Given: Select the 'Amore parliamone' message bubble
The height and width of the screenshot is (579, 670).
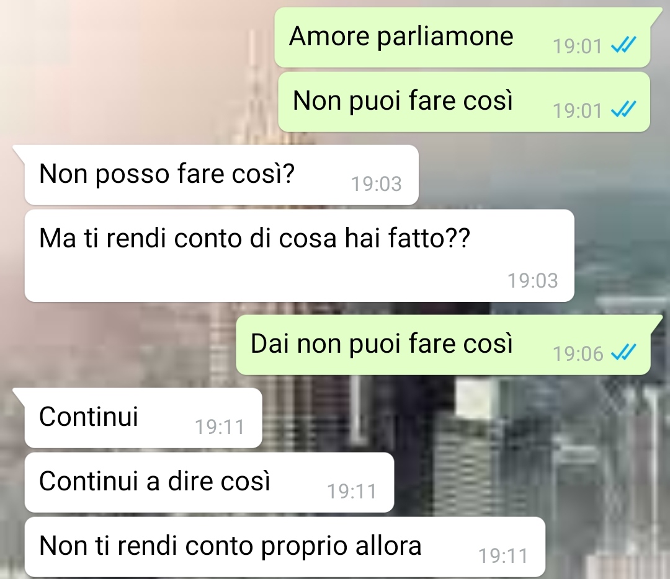Looking at the screenshot, I should coord(462,37).
